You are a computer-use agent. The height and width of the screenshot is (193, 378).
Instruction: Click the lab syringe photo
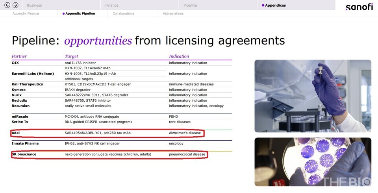pos(313,96)
